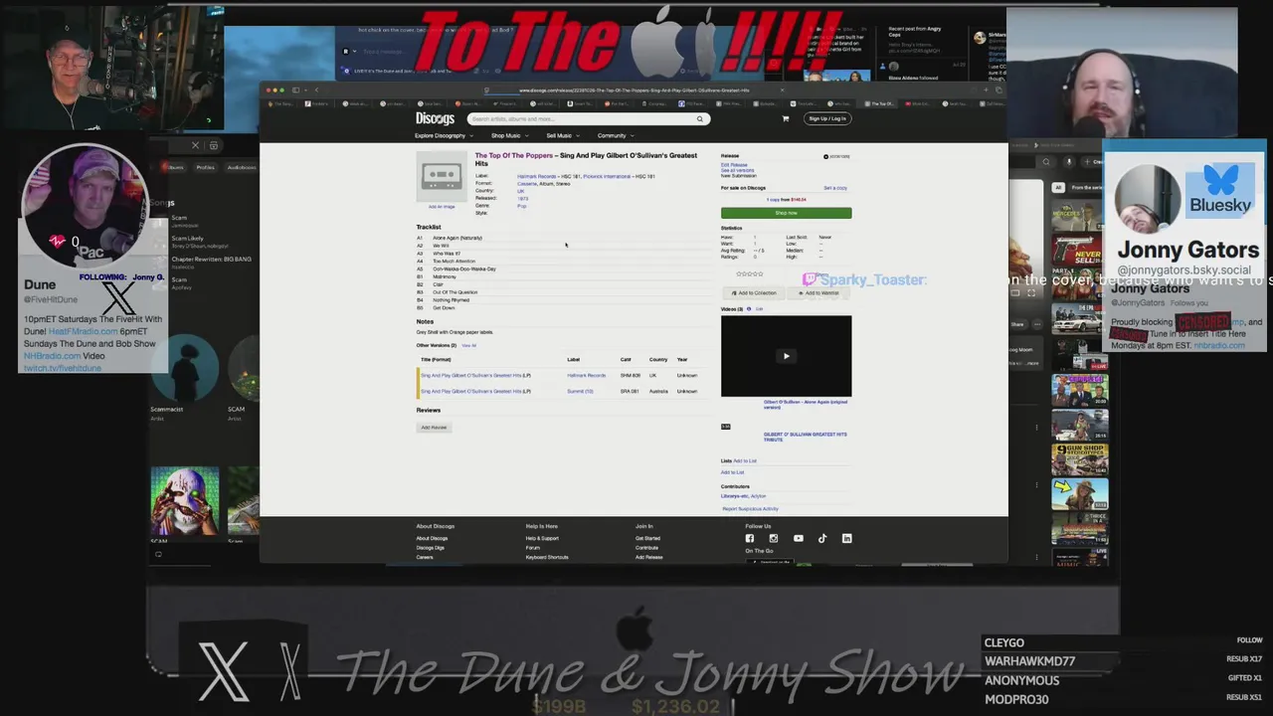Click the star rating widget
This screenshot has width=1273, height=716.
click(750, 273)
